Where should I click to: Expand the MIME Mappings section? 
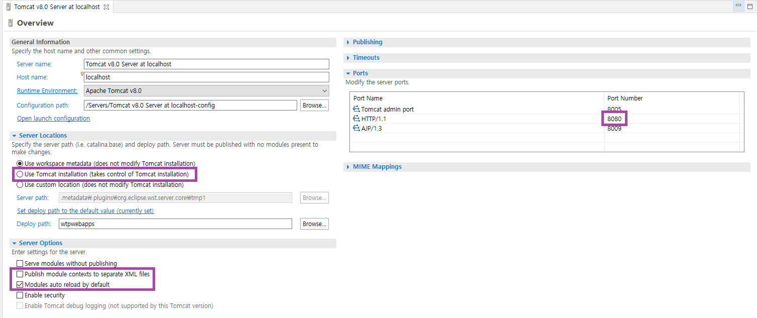point(348,167)
